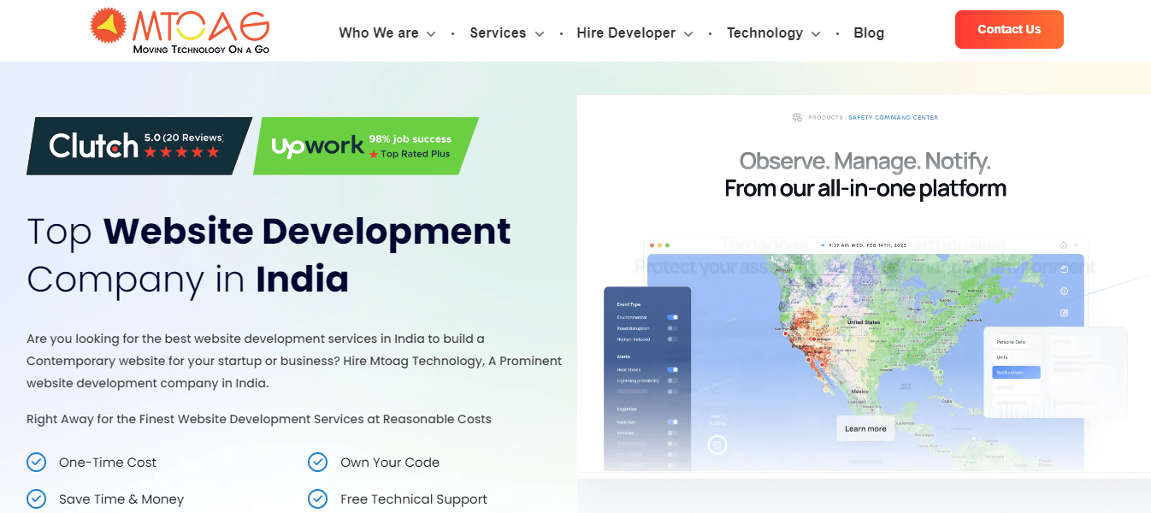Click the red San Francisco map marker

(785, 334)
